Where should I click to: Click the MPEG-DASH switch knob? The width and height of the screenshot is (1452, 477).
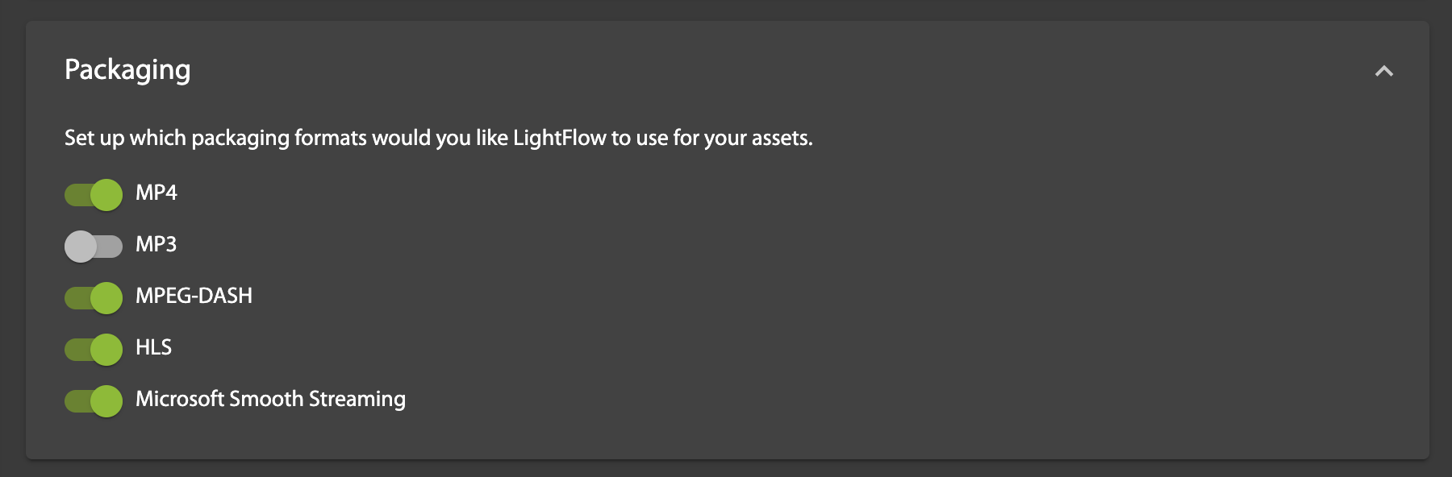(106, 297)
